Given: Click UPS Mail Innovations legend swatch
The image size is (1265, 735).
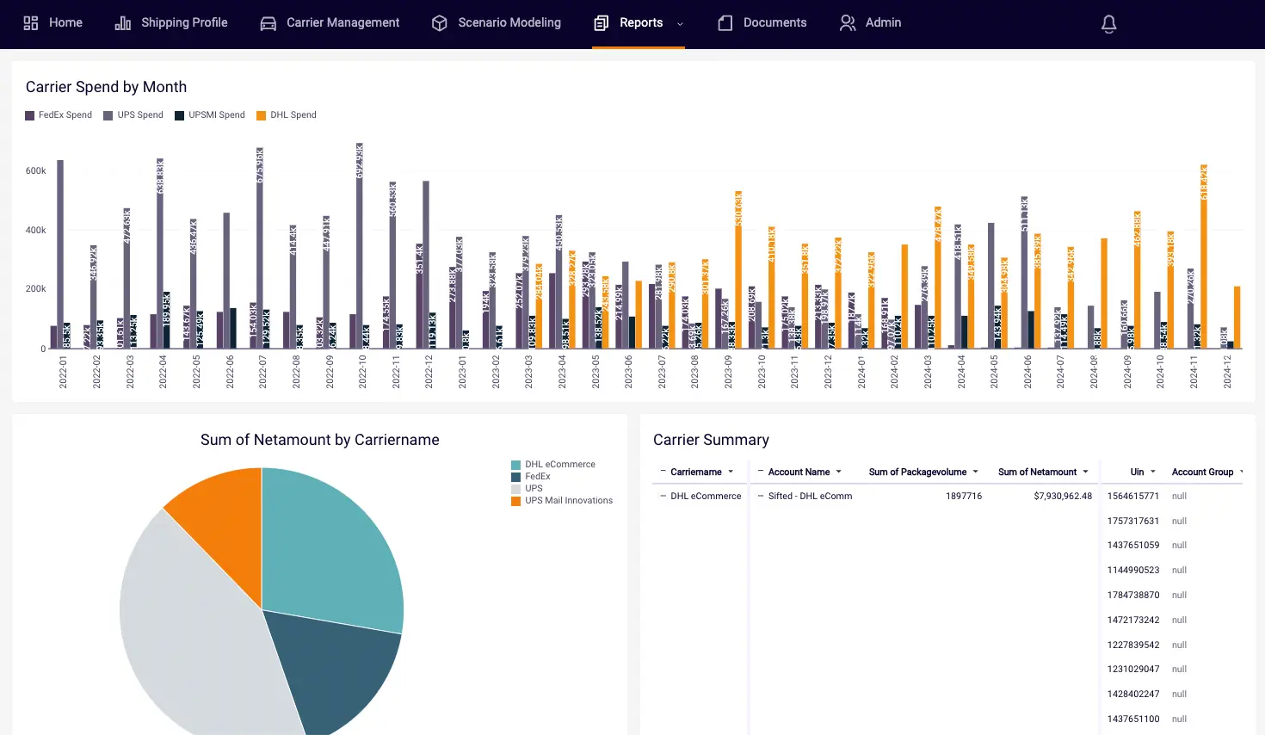Looking at the screenshot, I should pos(516,501).
